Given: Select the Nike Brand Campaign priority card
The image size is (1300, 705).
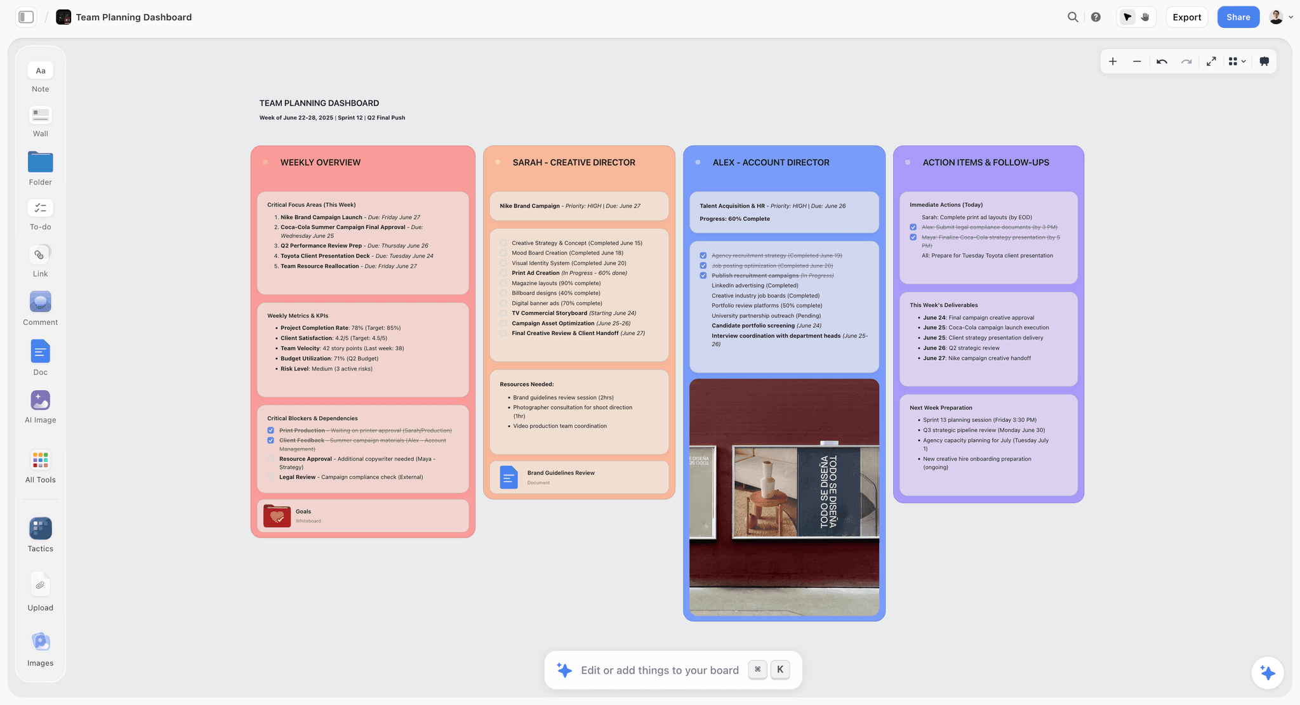Looking at the screenshot, I should tap(579, 206).
